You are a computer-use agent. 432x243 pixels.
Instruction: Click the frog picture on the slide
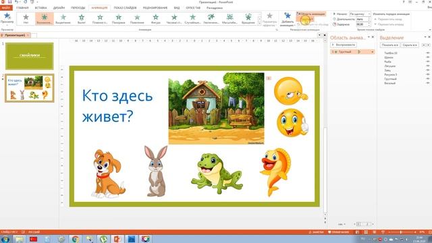[217, 173]
